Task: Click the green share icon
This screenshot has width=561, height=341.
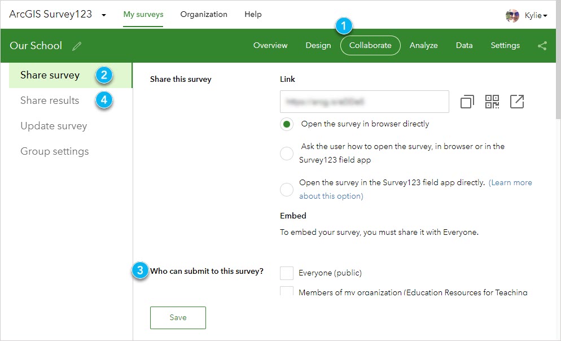Action: [542, 46]
